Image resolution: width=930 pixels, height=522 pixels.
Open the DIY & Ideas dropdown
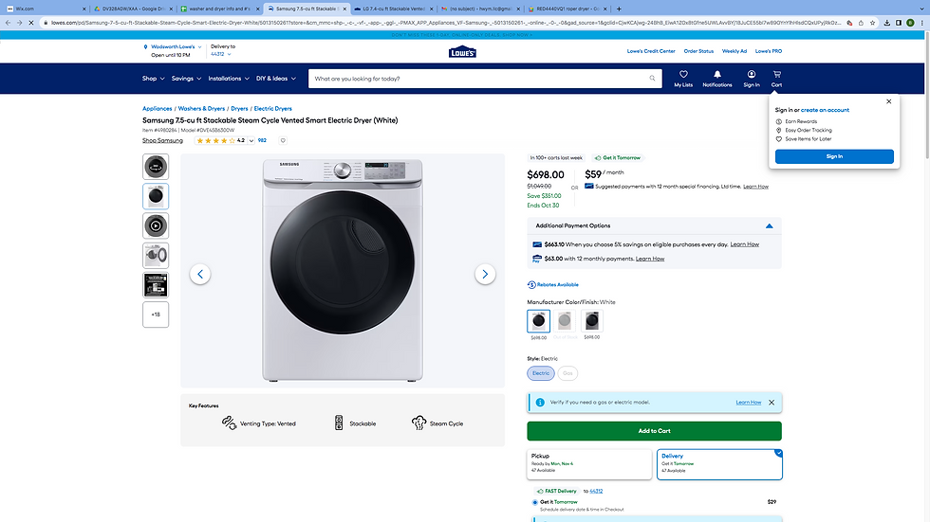point(273,79)
